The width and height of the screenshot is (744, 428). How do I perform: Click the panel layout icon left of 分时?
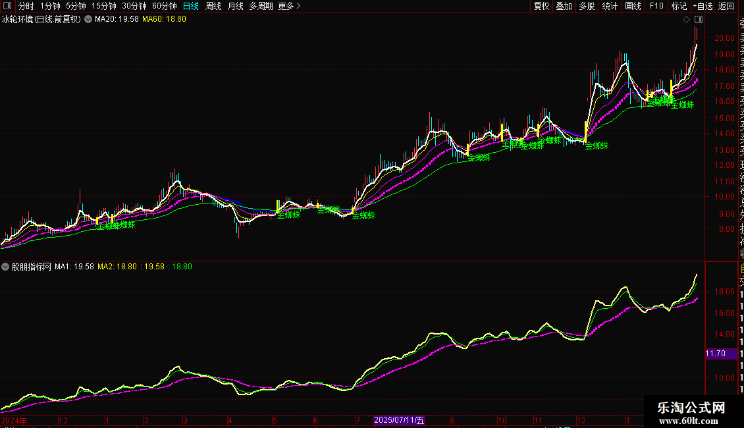pyautogui.click(x=7, y=6)
